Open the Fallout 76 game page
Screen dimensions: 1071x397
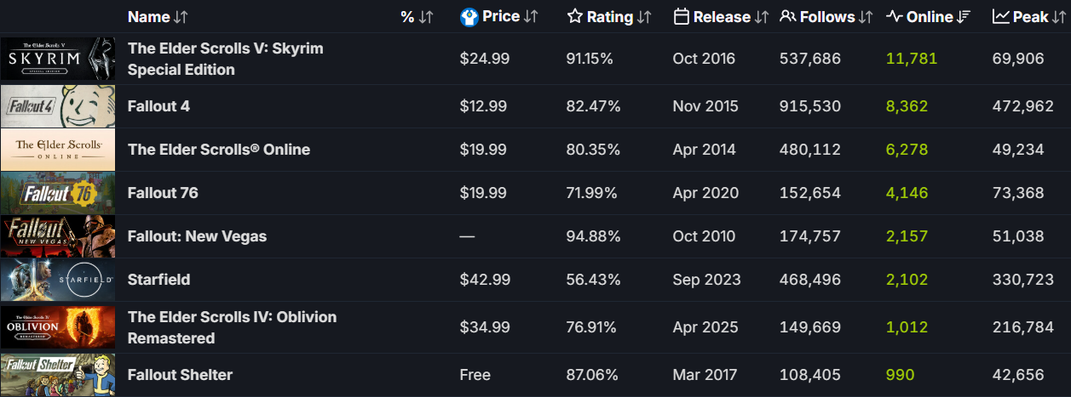tap(163, 193)
